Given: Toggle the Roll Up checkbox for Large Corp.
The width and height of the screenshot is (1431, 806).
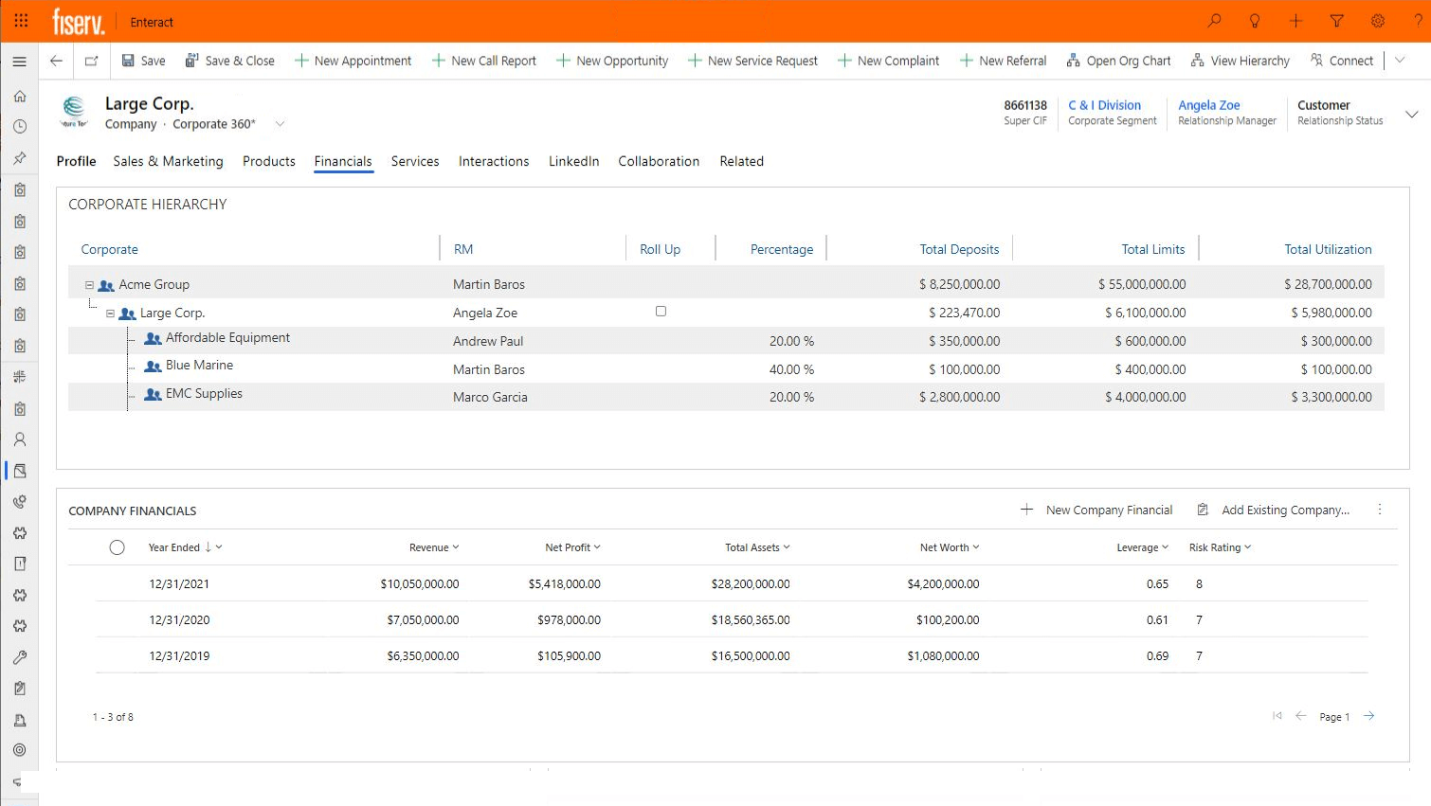Looking at the screenshot, I should pos(661,311).
